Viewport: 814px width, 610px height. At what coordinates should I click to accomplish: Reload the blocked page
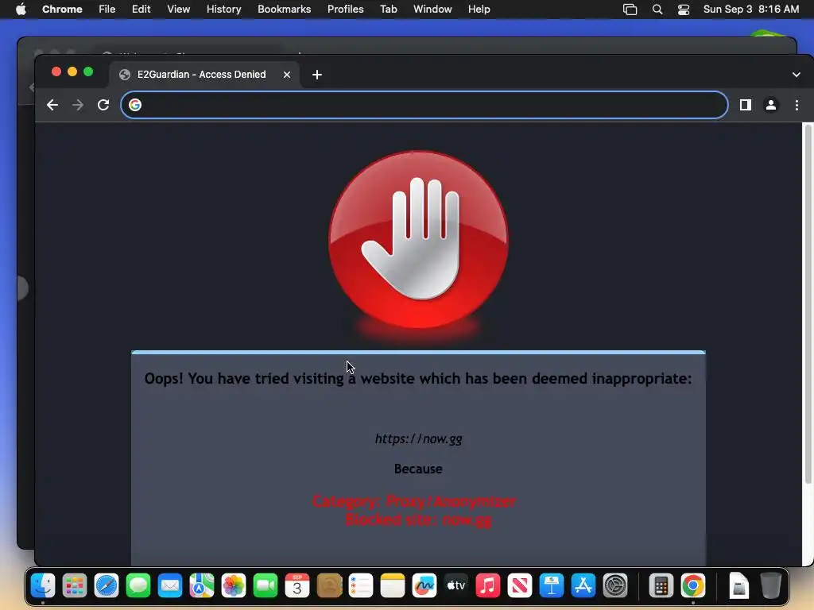click(103, 106)
